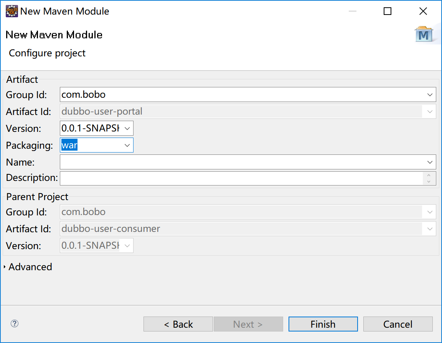Click the Maven module wizard M icon
This screenshot has height=343, width=442.
(x=424, y=34)
